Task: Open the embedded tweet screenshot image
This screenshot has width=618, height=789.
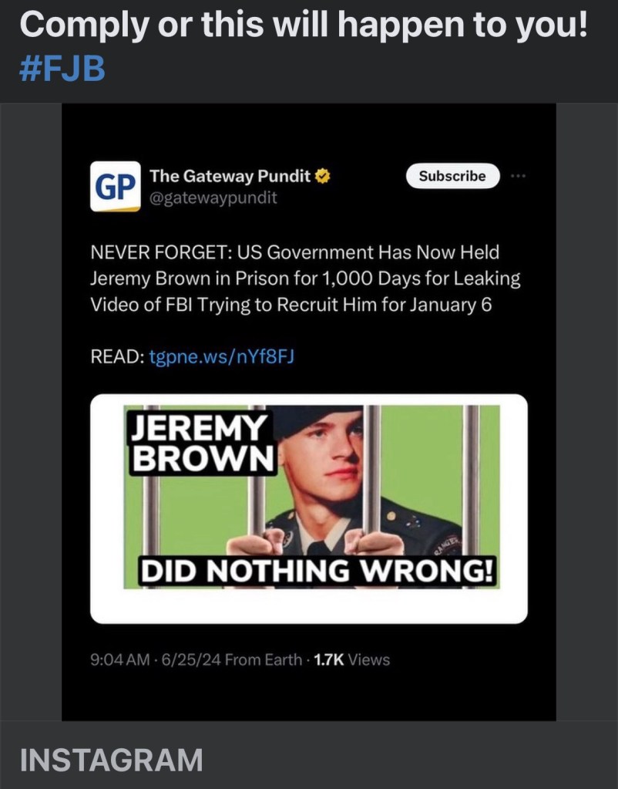Action: pos(309,412)
